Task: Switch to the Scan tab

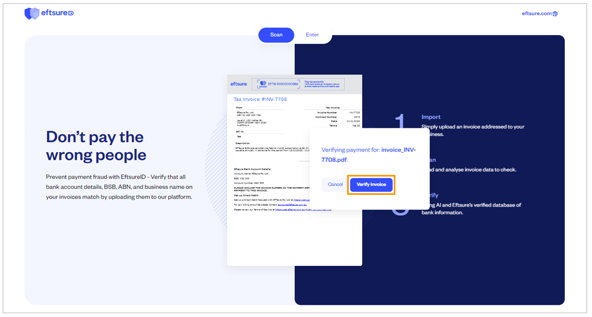Action: pyautogui.click(x=276, y=35)
